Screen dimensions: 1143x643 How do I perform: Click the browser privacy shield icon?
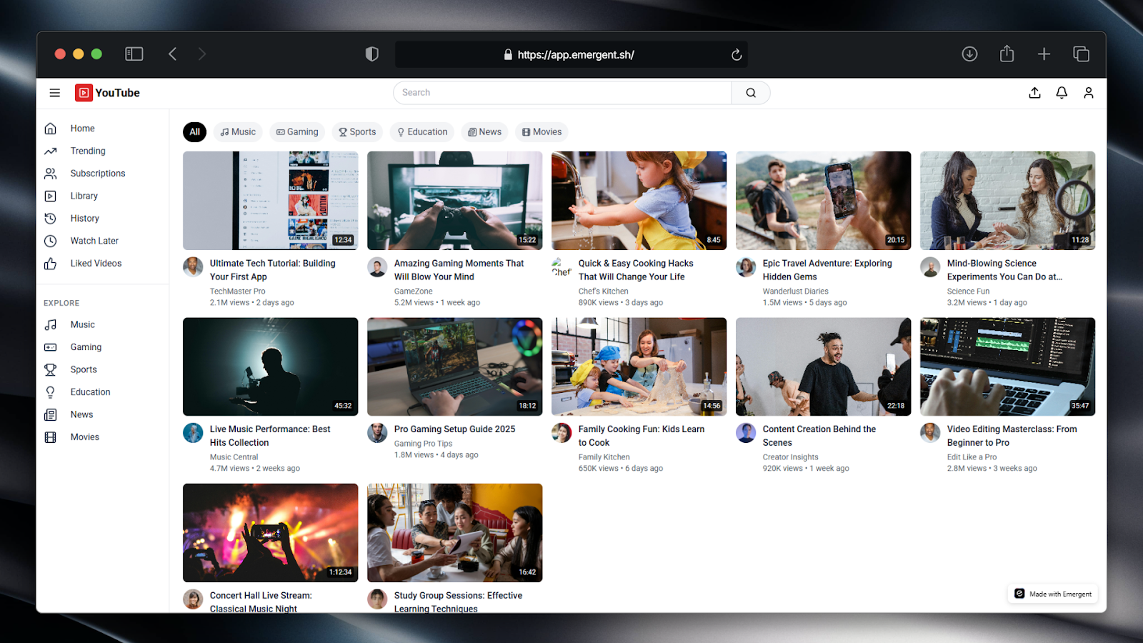[371, 54]
